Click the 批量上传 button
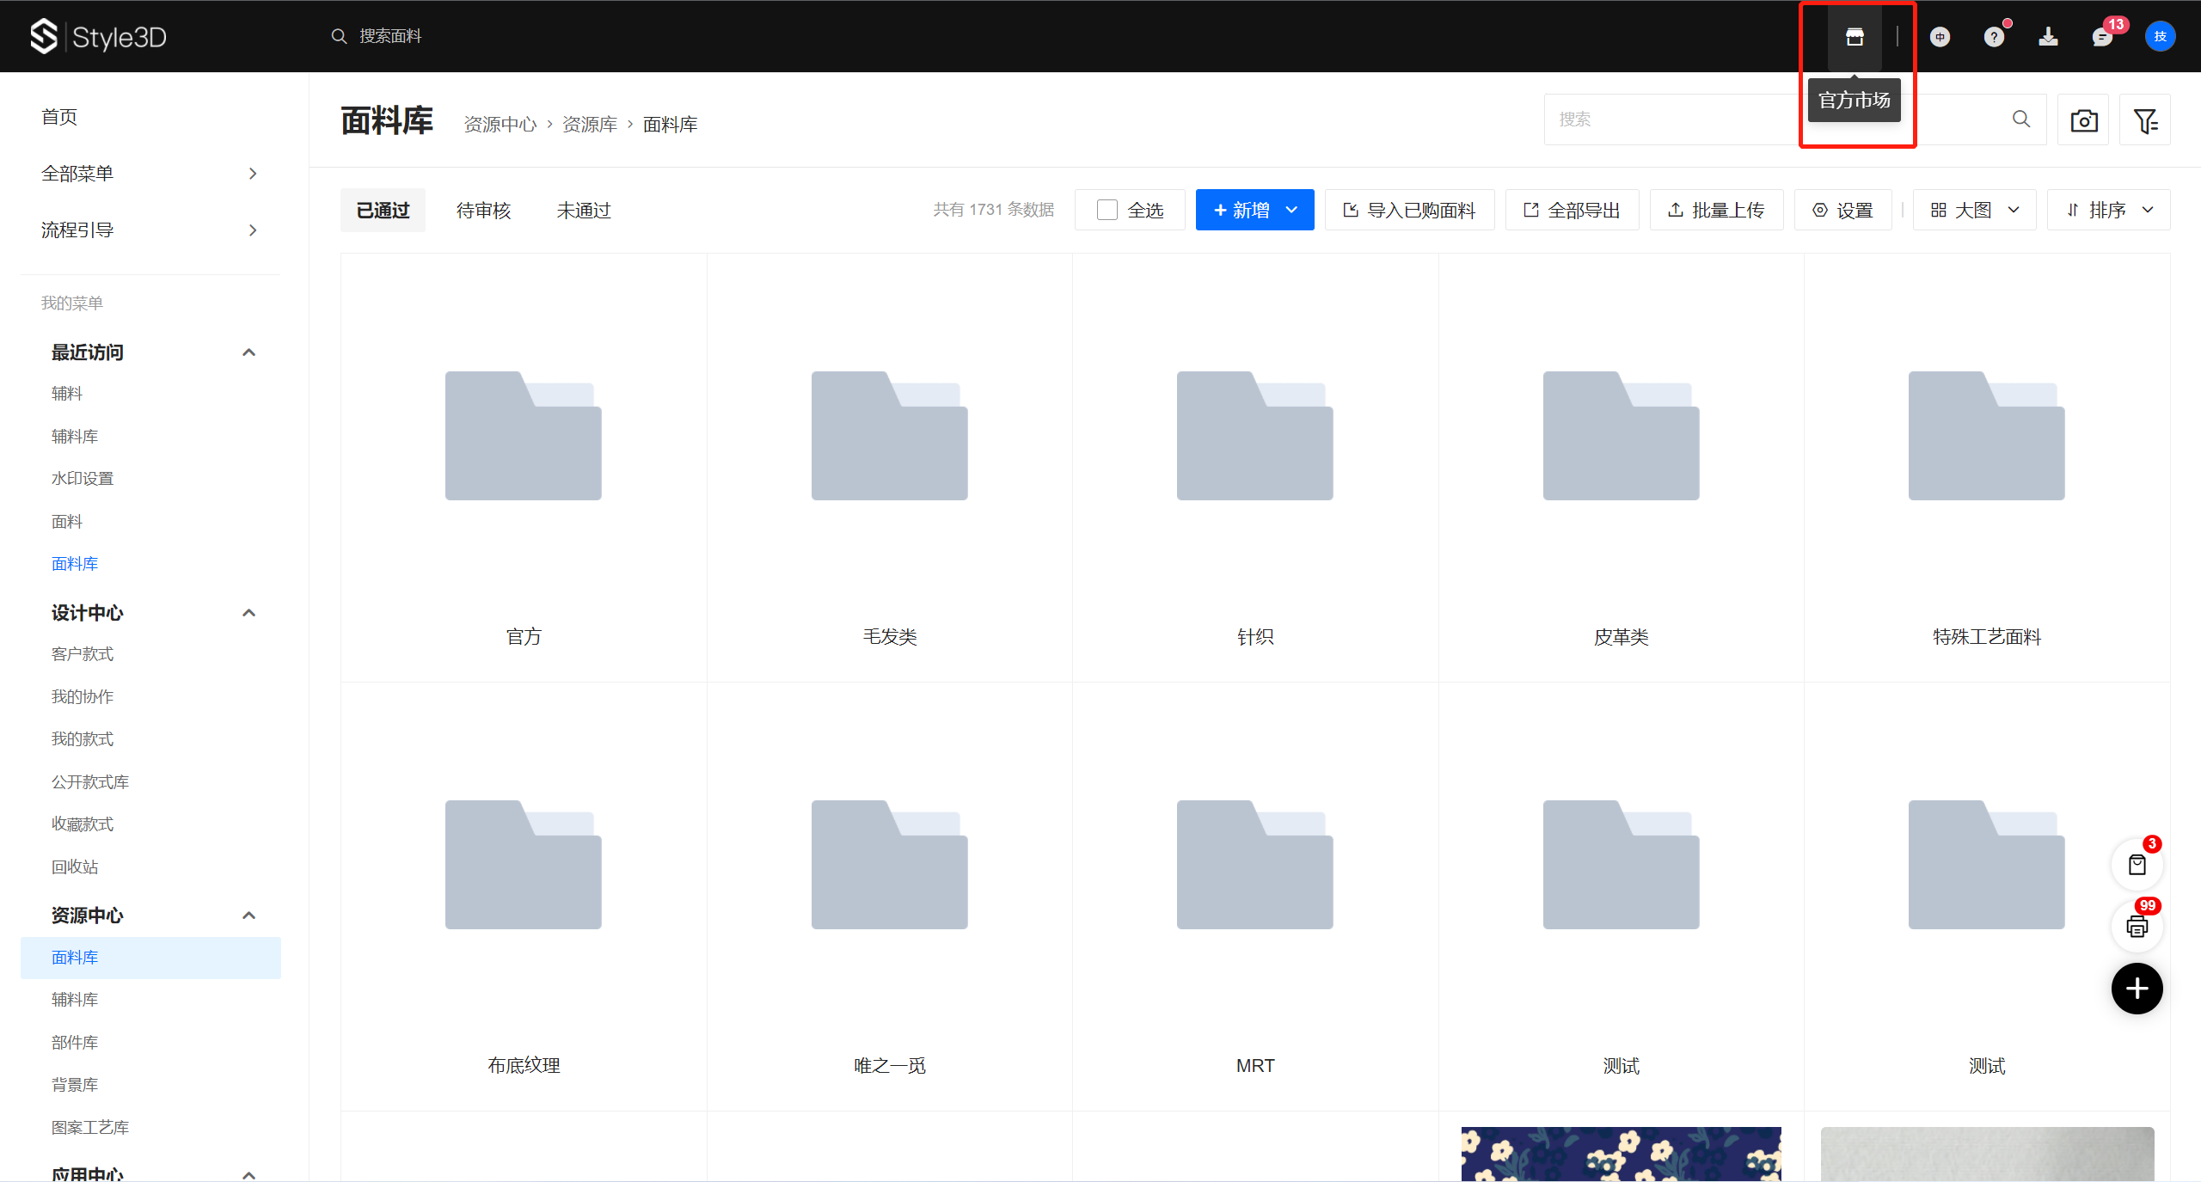The image size is (2201, 1182). click(x=1716, y=211)
